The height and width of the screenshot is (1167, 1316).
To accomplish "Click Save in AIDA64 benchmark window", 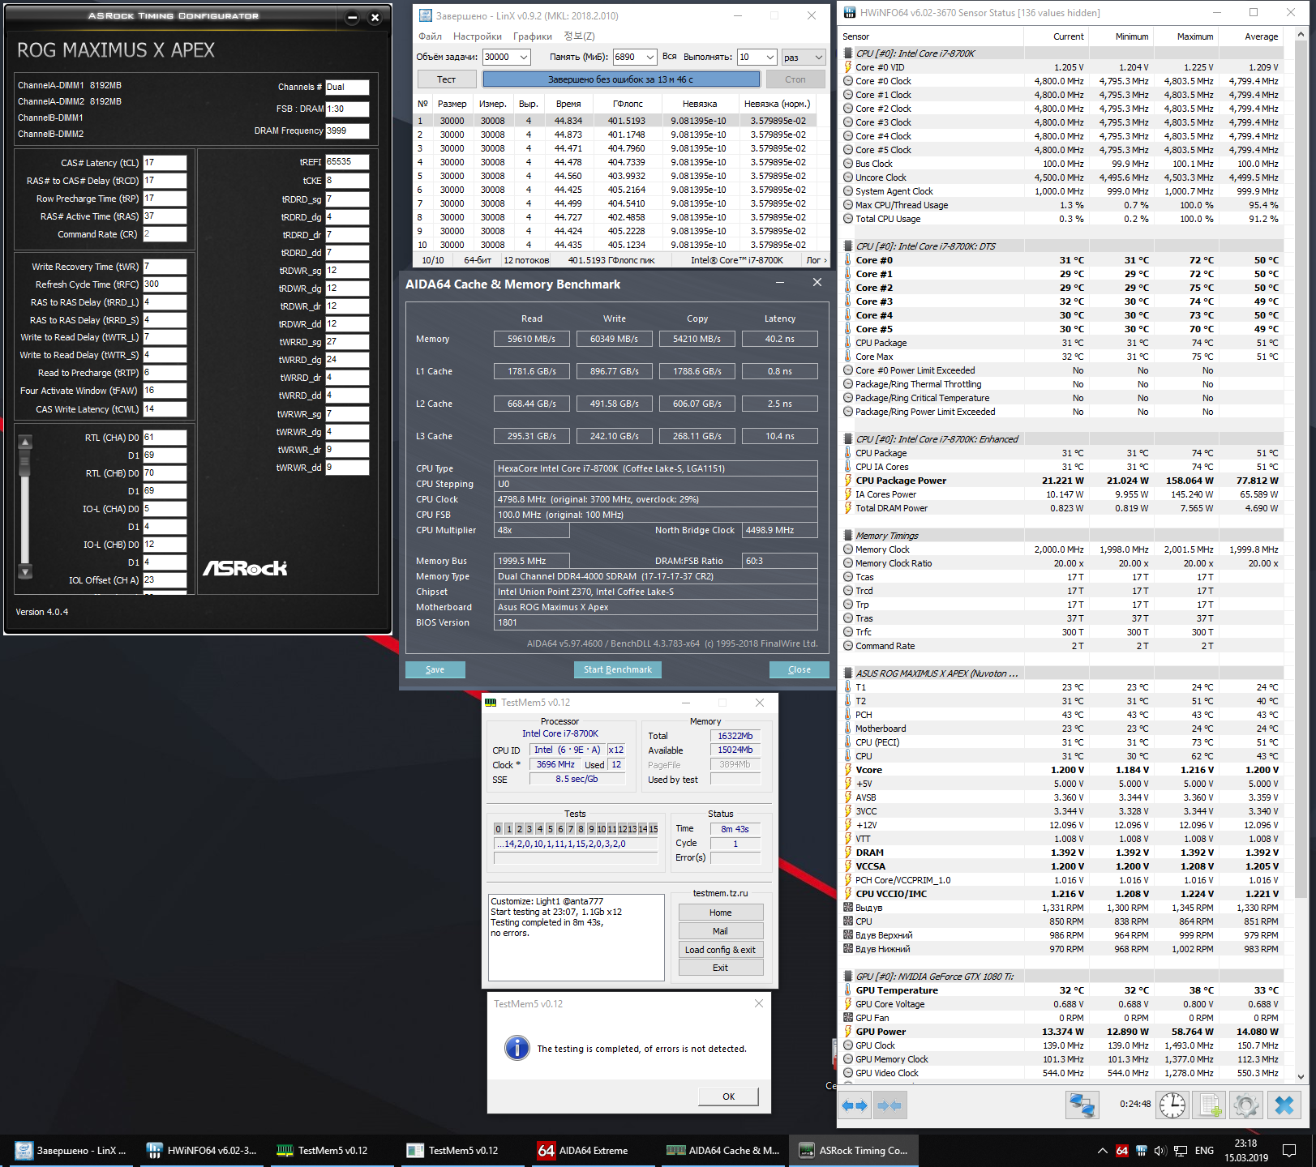I will pos(435,669).
